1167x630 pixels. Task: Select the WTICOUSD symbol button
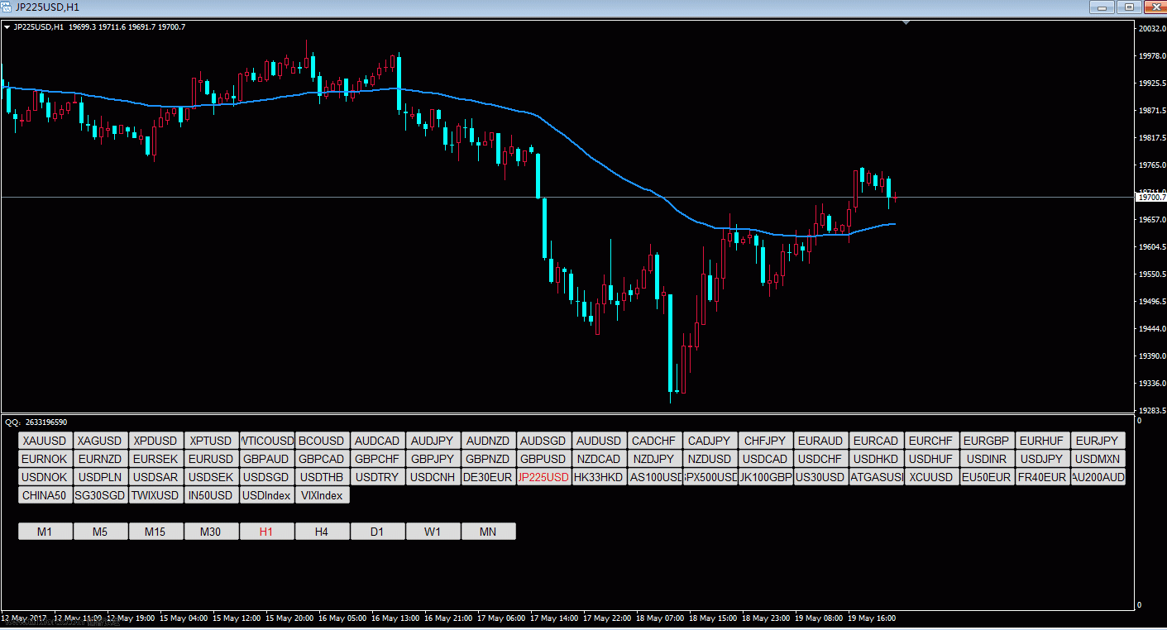point(266,441)
